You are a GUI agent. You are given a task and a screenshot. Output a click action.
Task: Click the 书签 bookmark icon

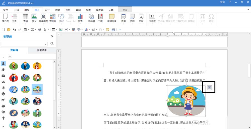click(x=100, y=18)
